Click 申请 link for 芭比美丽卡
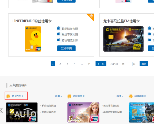This screenshot has width=154, height=124. [120, 96]
